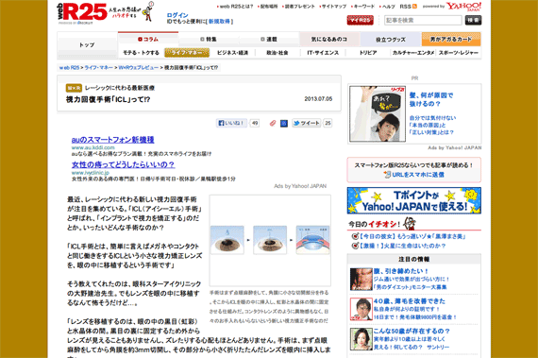Click the red paperclip share icon

(x=273, y=123)
